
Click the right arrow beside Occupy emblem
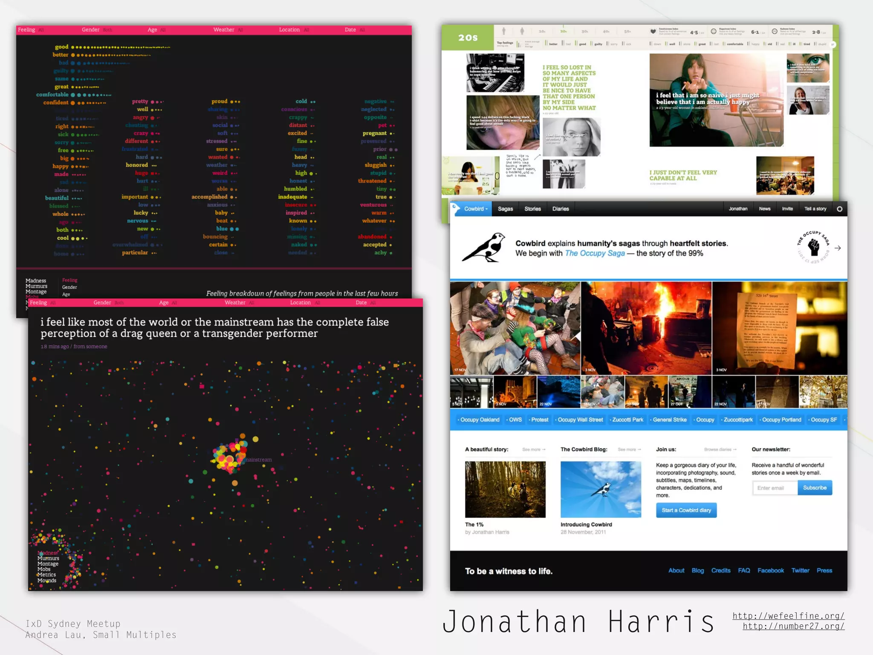tap(838, 248)
